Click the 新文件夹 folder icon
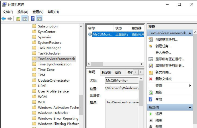 click(x=151, y=72)
